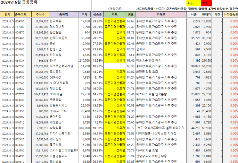This screenshot has width=238, height=163.
Task: Select 파르나스 호텔 인적분할 cell
Action: [151, 94]
